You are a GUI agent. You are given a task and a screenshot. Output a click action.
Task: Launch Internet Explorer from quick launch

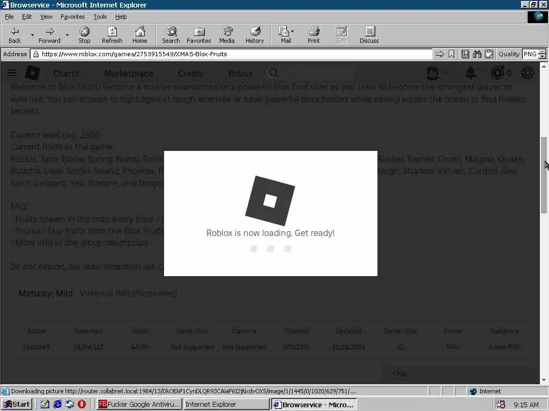(57, 405)
